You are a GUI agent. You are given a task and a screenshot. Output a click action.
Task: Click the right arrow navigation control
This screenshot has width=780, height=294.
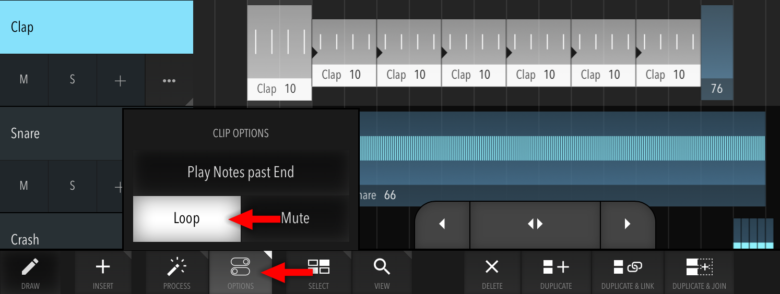coord(628,224)
